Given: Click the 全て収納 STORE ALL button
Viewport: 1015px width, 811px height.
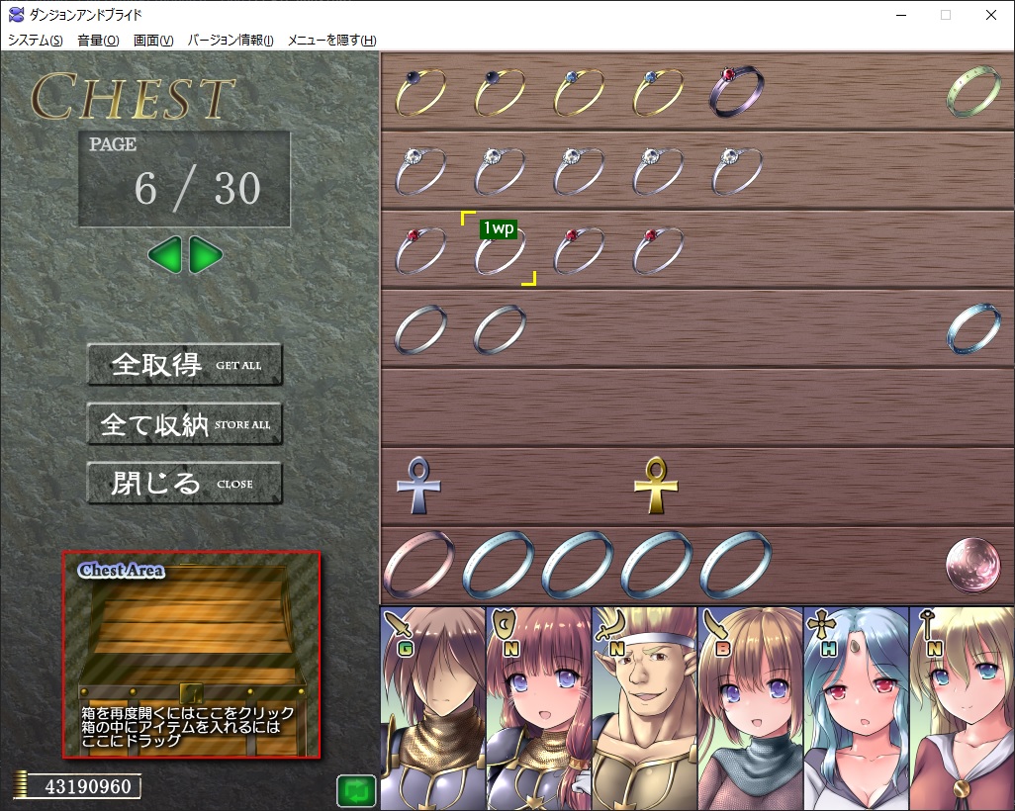Looking at the screenshot, I should [x=184, y=424].
